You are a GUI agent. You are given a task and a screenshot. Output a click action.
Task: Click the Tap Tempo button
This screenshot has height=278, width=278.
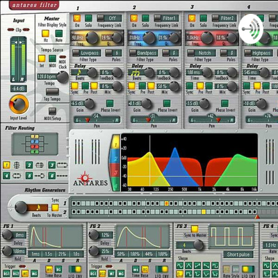point(52,92)
